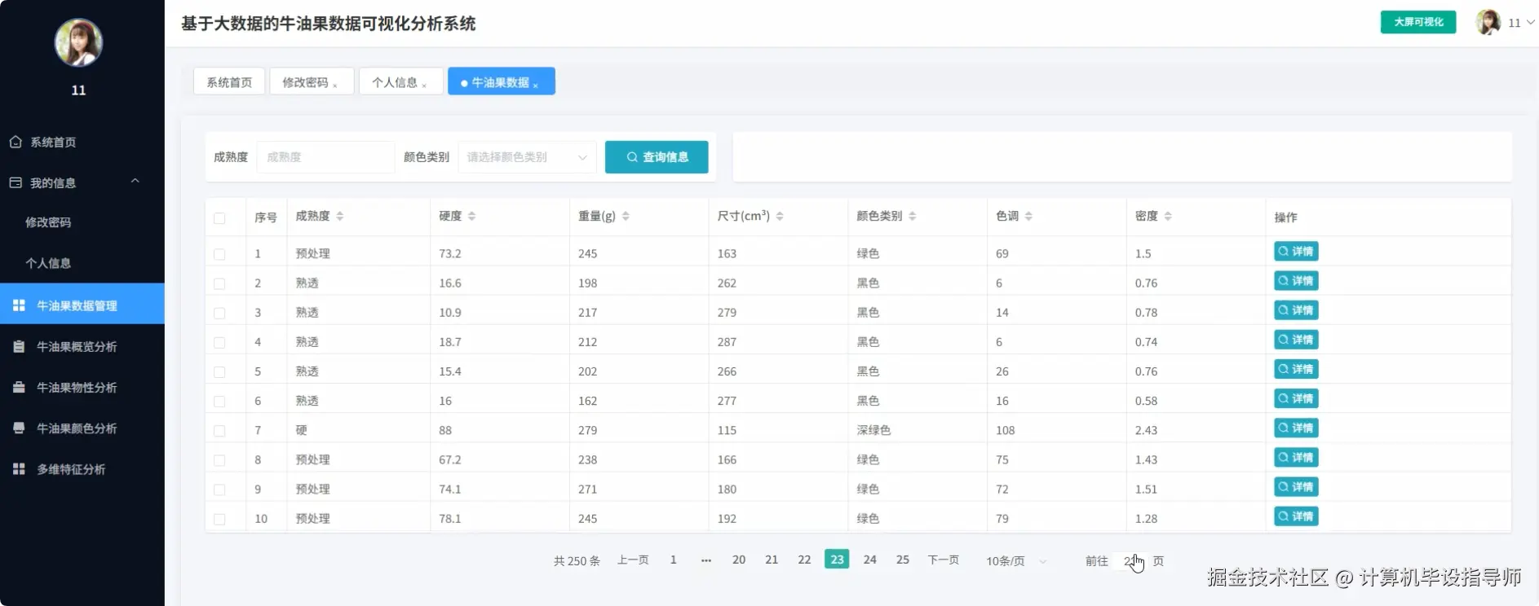The height and width of the screenshot is (606, 1539).
Task: Close the 修改密码 tab with its x icon
Action: 335,85
